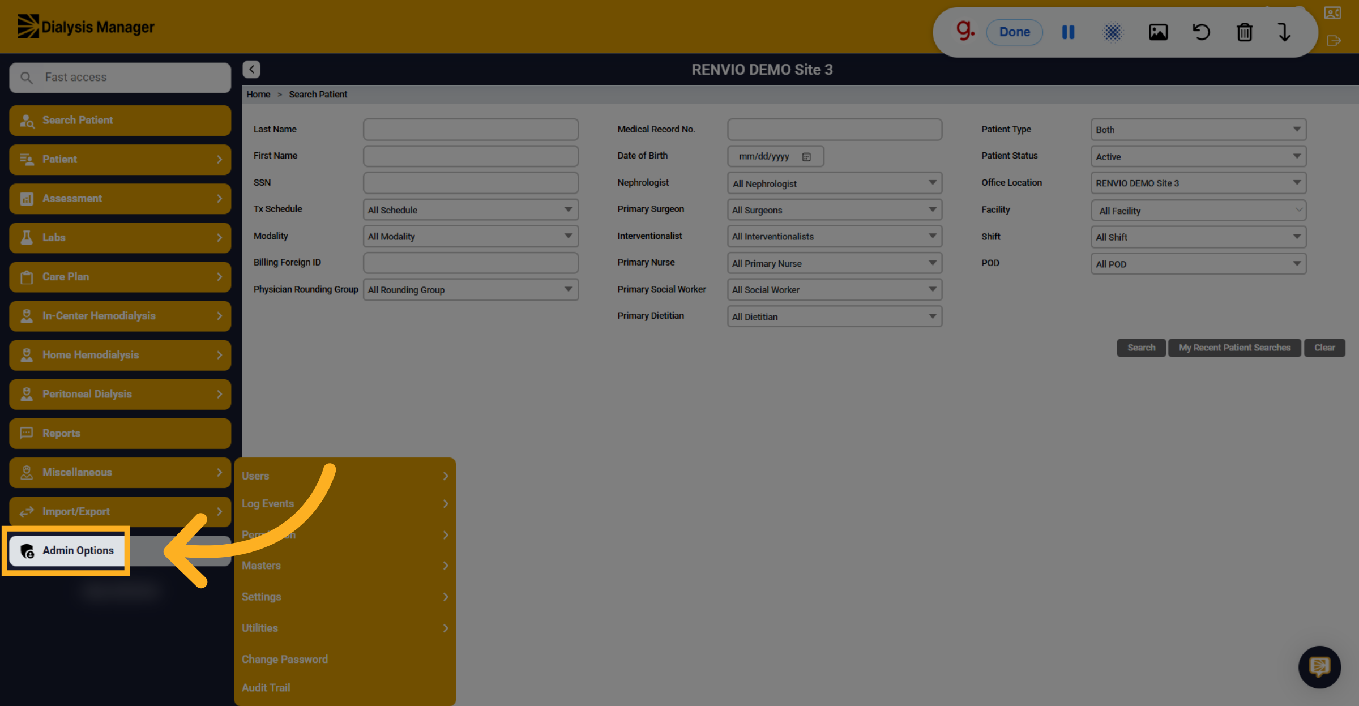Open the Patient Type dropdown
The image size is (1359, 706).
point(1198,130)
